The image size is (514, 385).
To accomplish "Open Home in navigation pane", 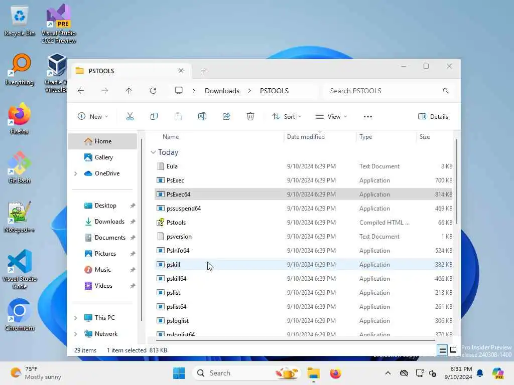I will (102, 141).
